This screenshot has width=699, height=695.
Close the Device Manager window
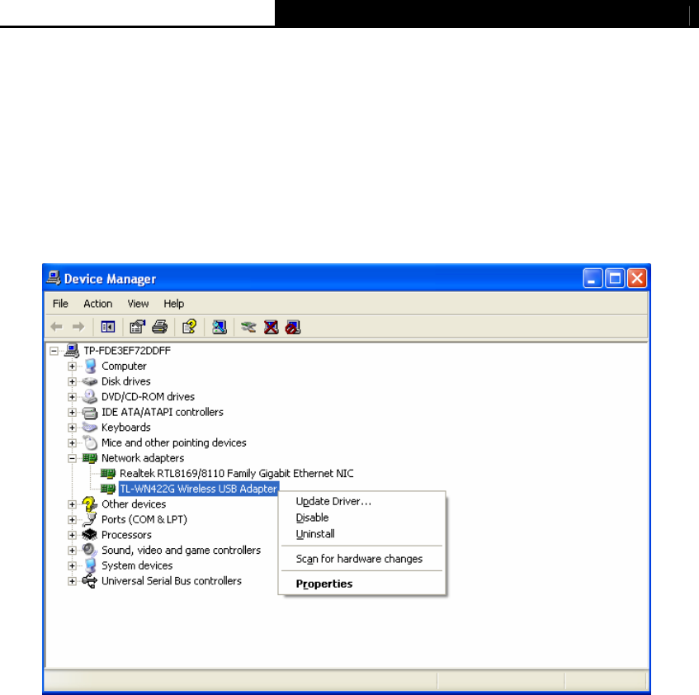(637, 279)
